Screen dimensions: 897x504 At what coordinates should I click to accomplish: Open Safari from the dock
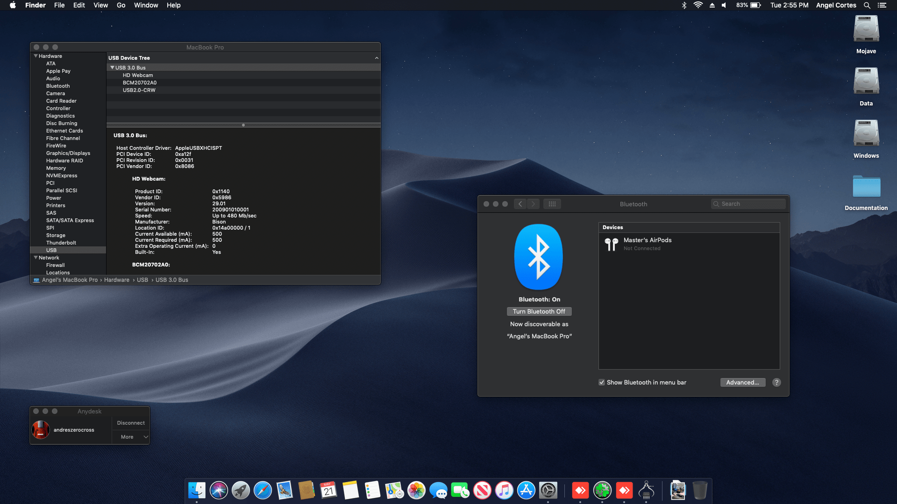[263, 490]
